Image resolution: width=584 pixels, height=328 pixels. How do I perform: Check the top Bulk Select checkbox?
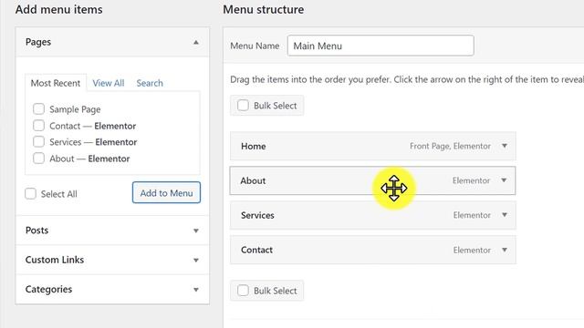click(244, 106)
